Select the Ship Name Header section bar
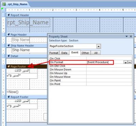 (x=27, y=46)
